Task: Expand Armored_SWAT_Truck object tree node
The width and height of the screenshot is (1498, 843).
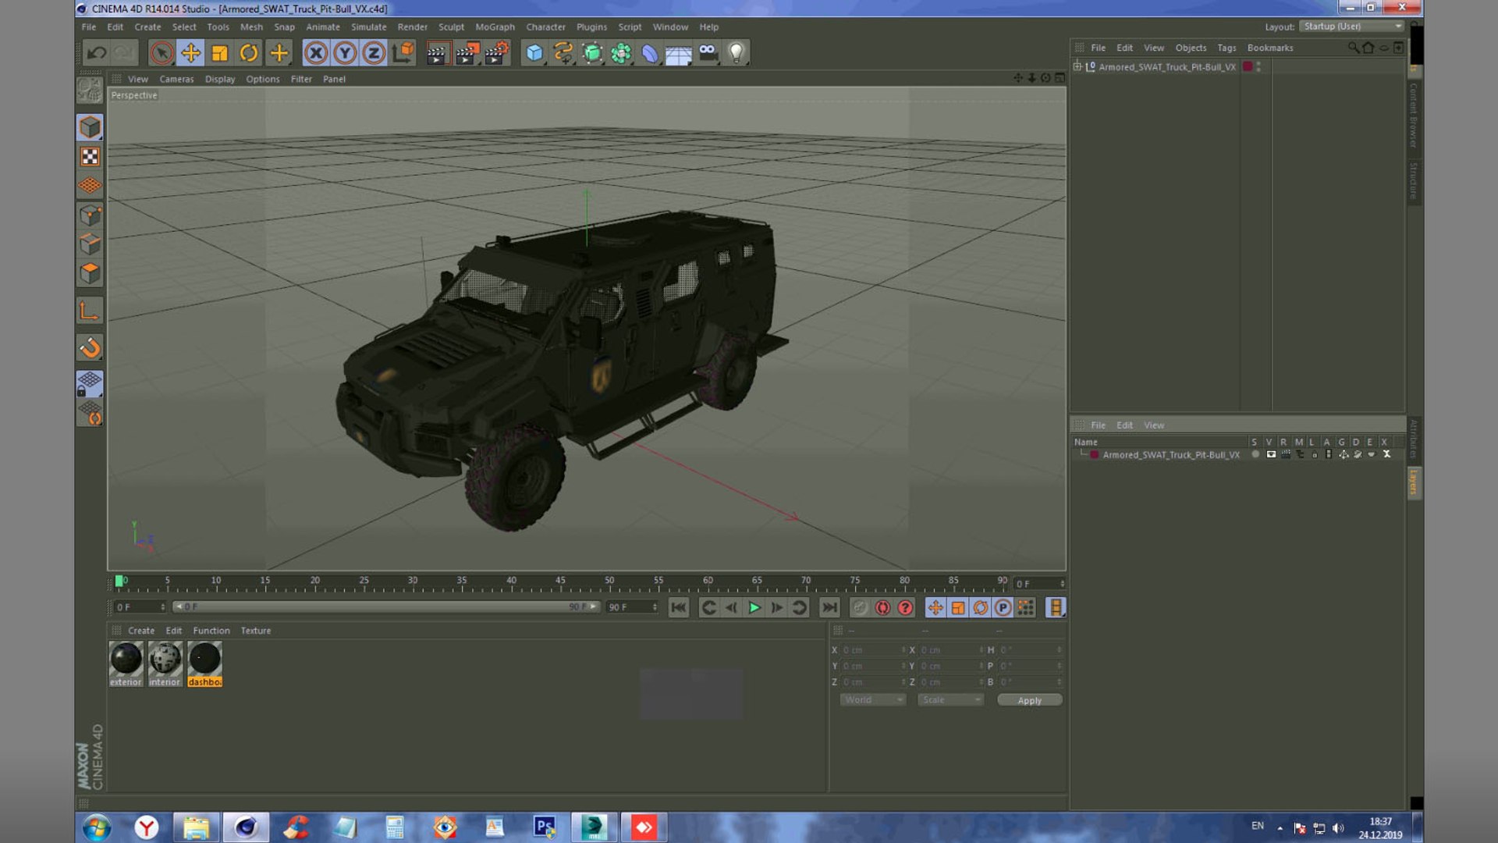Action: [1077, 66]
